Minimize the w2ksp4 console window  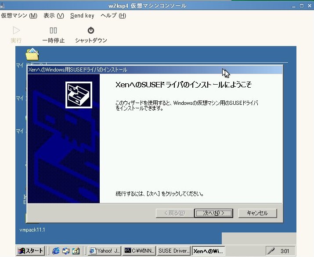pos(294,6)
